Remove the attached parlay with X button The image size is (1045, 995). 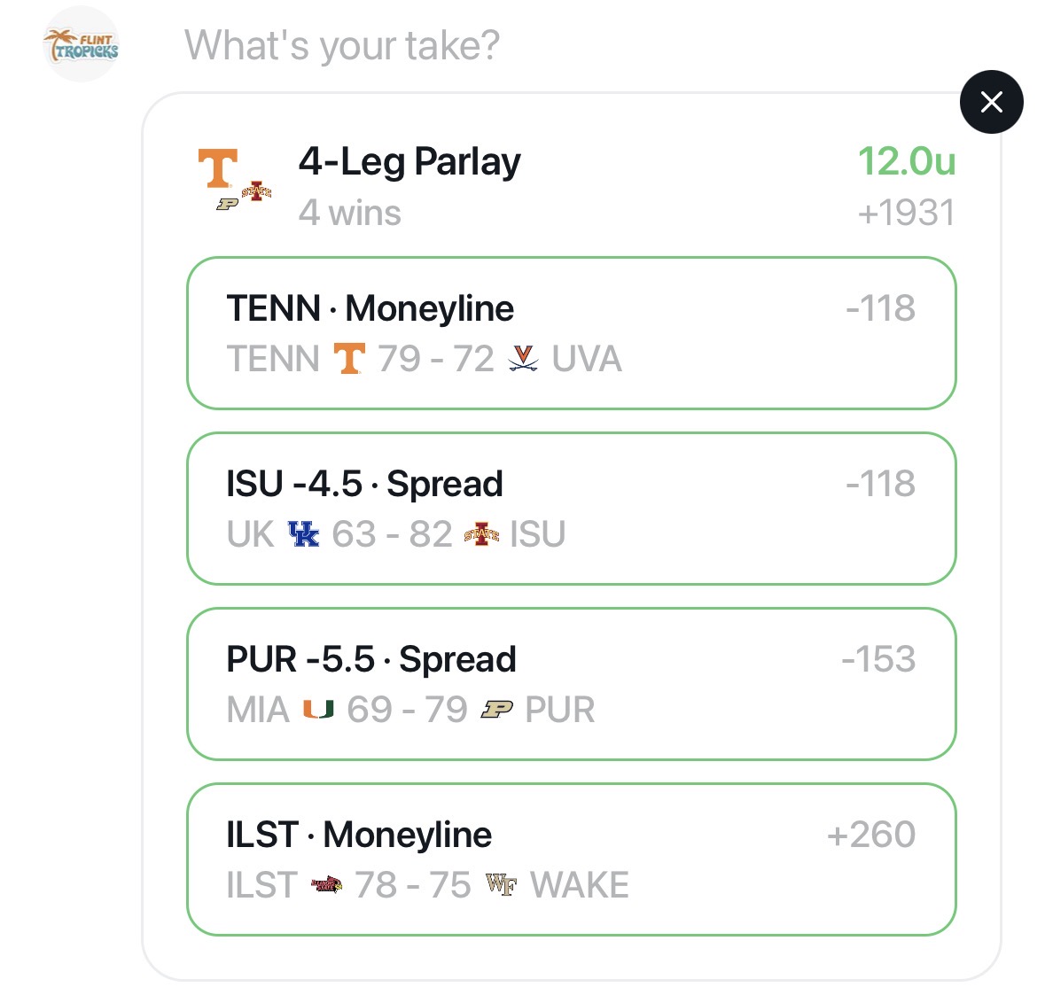click(x=991, y=102)
